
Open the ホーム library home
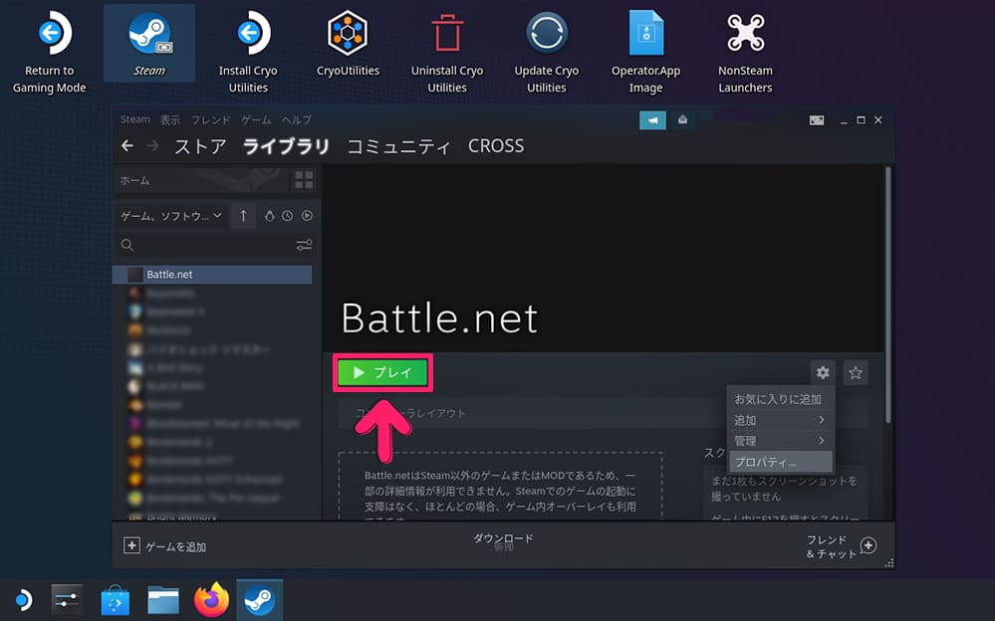(200, 180)
